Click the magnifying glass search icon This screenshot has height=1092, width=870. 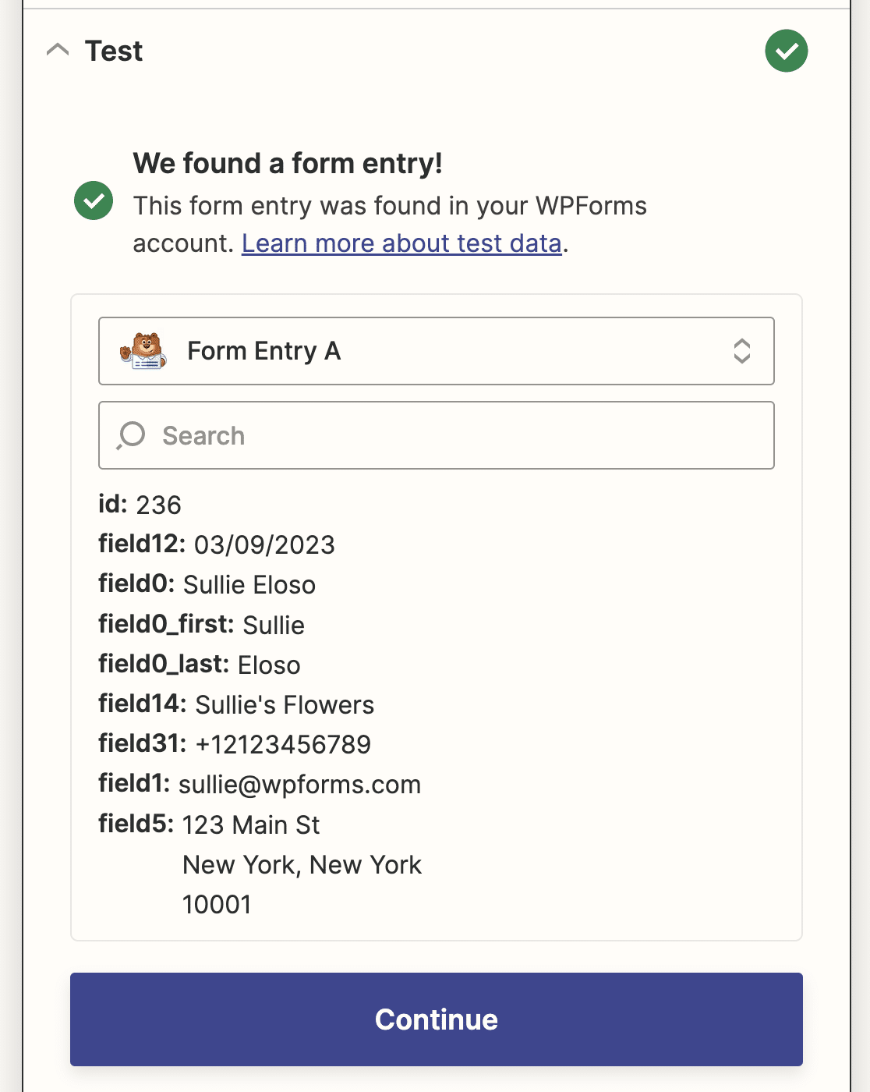tap(131, 435)
